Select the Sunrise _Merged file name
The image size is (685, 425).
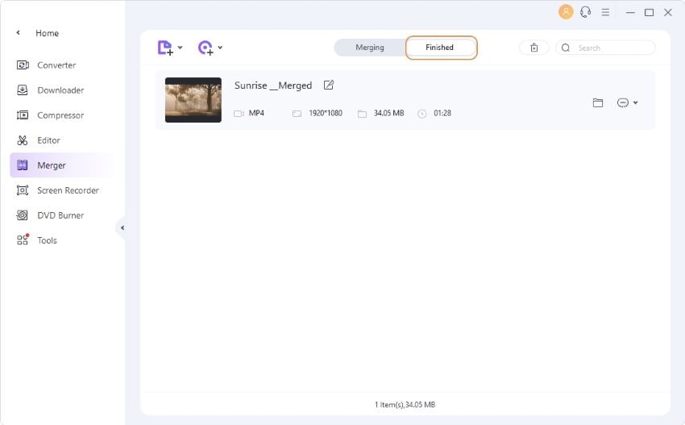click(x=273, y=85)
